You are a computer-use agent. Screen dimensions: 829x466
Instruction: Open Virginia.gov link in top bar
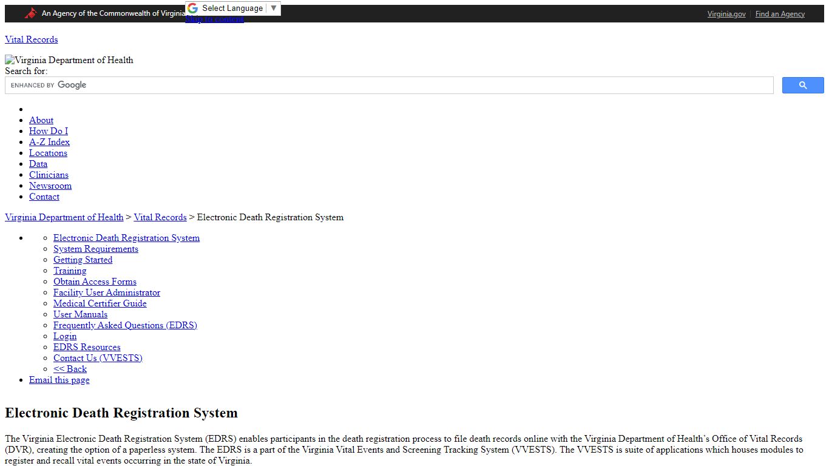pyautogui.click(x=726, y=14)
